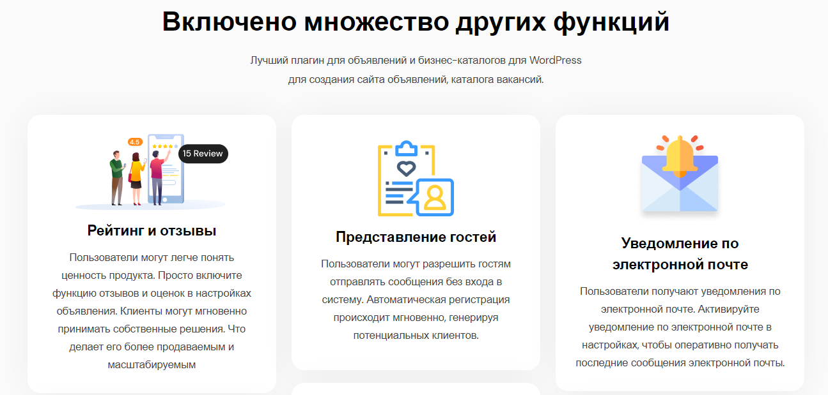Click the text 'принимать собственные решения. Что'
828x395 pixels.
coord(152,329)
